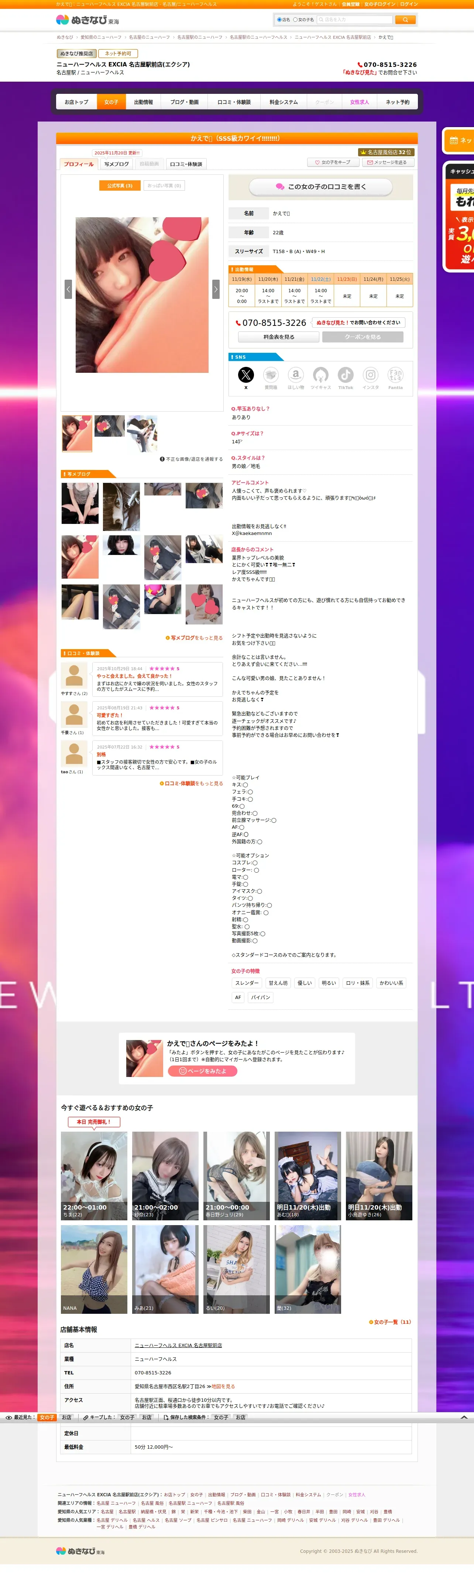Expand 写メブログをもっと見る
474x1575 pixels.
tap(194, 638)
